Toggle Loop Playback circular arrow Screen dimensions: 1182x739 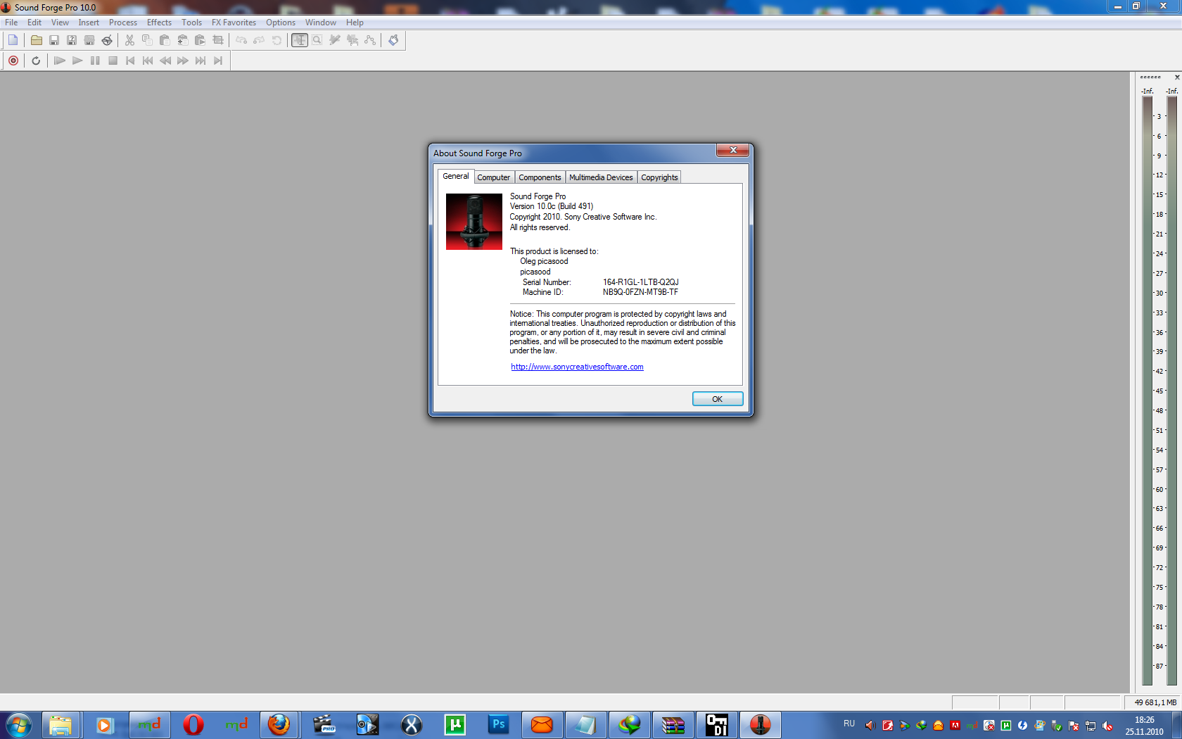36,61
